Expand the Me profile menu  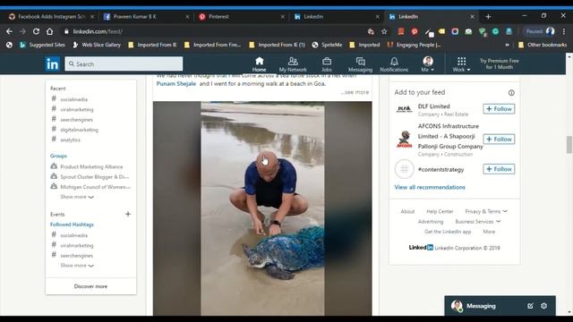pos(428,64)
